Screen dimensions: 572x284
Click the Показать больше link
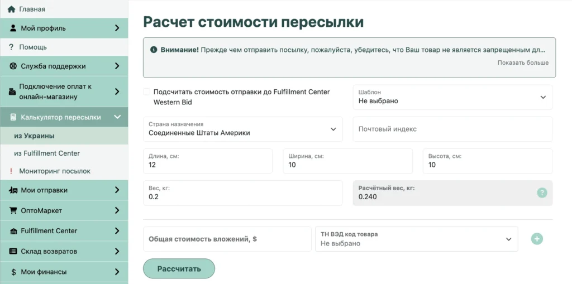point(523,62)
